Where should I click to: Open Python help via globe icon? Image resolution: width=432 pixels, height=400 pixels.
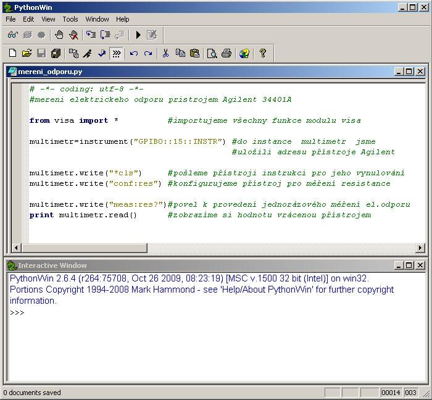[x=244, y=53]
